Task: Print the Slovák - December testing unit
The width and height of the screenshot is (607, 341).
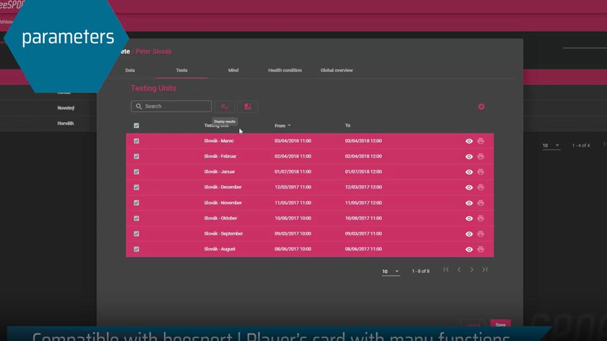Action: (481, 187)
